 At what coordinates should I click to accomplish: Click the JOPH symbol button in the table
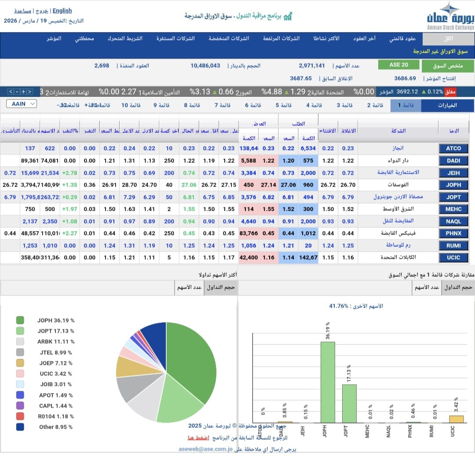453,185
